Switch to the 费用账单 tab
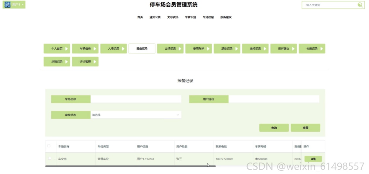This screenshot has width=369, height=174. click(x=199, y=49)
